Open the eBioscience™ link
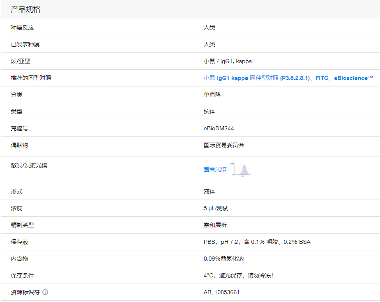This screenshot has height=302, width=380. point(355,78)
